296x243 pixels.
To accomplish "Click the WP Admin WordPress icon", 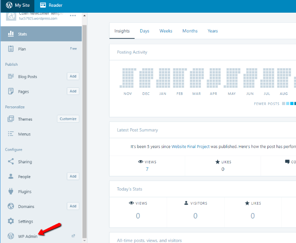I will click(11, 236).
